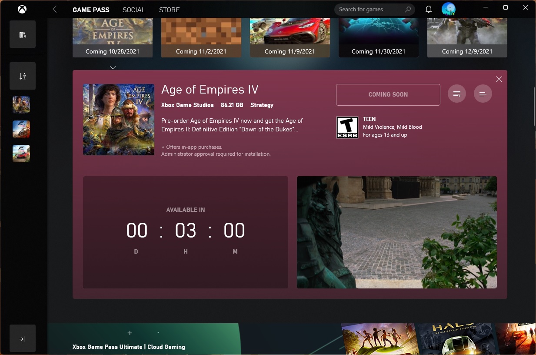Click the Mild Violence, Mild Blood descriptor

[x=393, y=127]
